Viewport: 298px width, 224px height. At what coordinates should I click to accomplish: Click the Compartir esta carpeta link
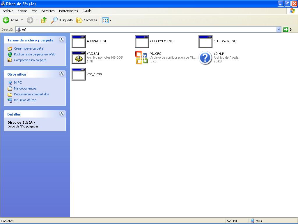pyautogui.click(x=30, y=60)
